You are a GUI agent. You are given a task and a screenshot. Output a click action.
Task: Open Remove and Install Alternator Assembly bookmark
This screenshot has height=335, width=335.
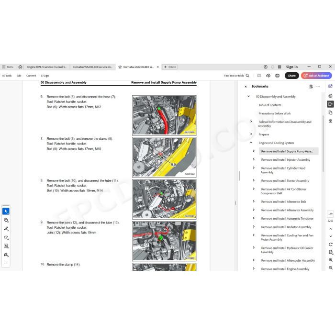(287, 210)
